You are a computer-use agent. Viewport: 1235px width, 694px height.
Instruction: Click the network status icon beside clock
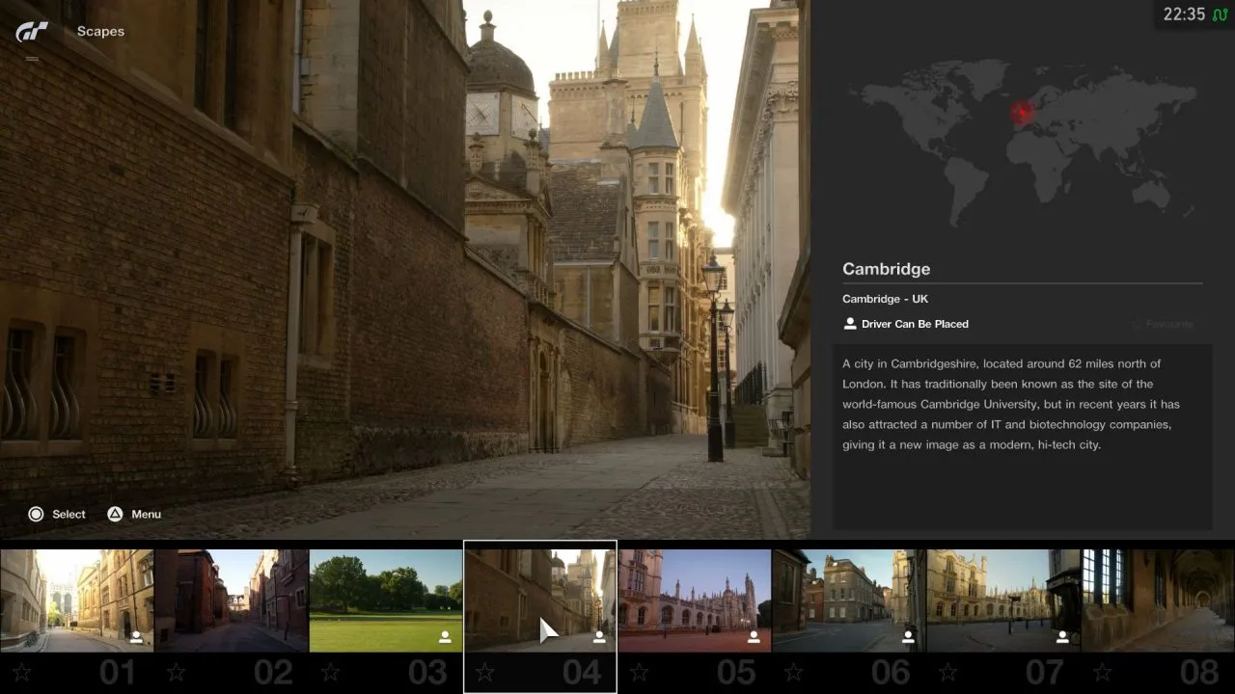(x=1220, y=14)
